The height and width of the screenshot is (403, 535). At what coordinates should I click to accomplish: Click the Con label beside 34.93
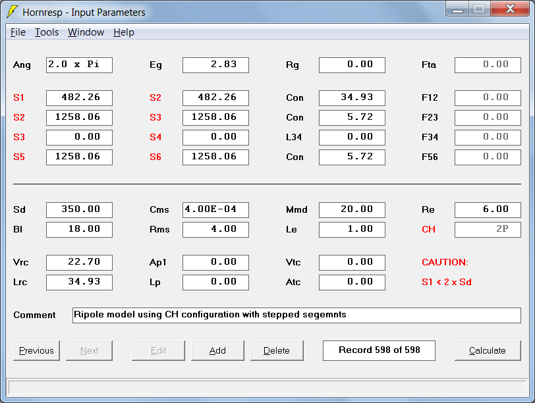(295, 98)
